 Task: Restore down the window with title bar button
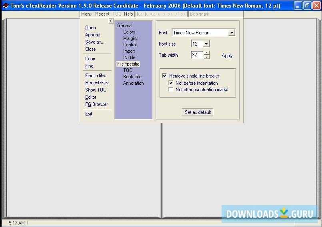(307, 6)
